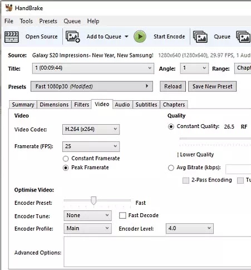Select the Constant Framerate radio button

(66, 159)
